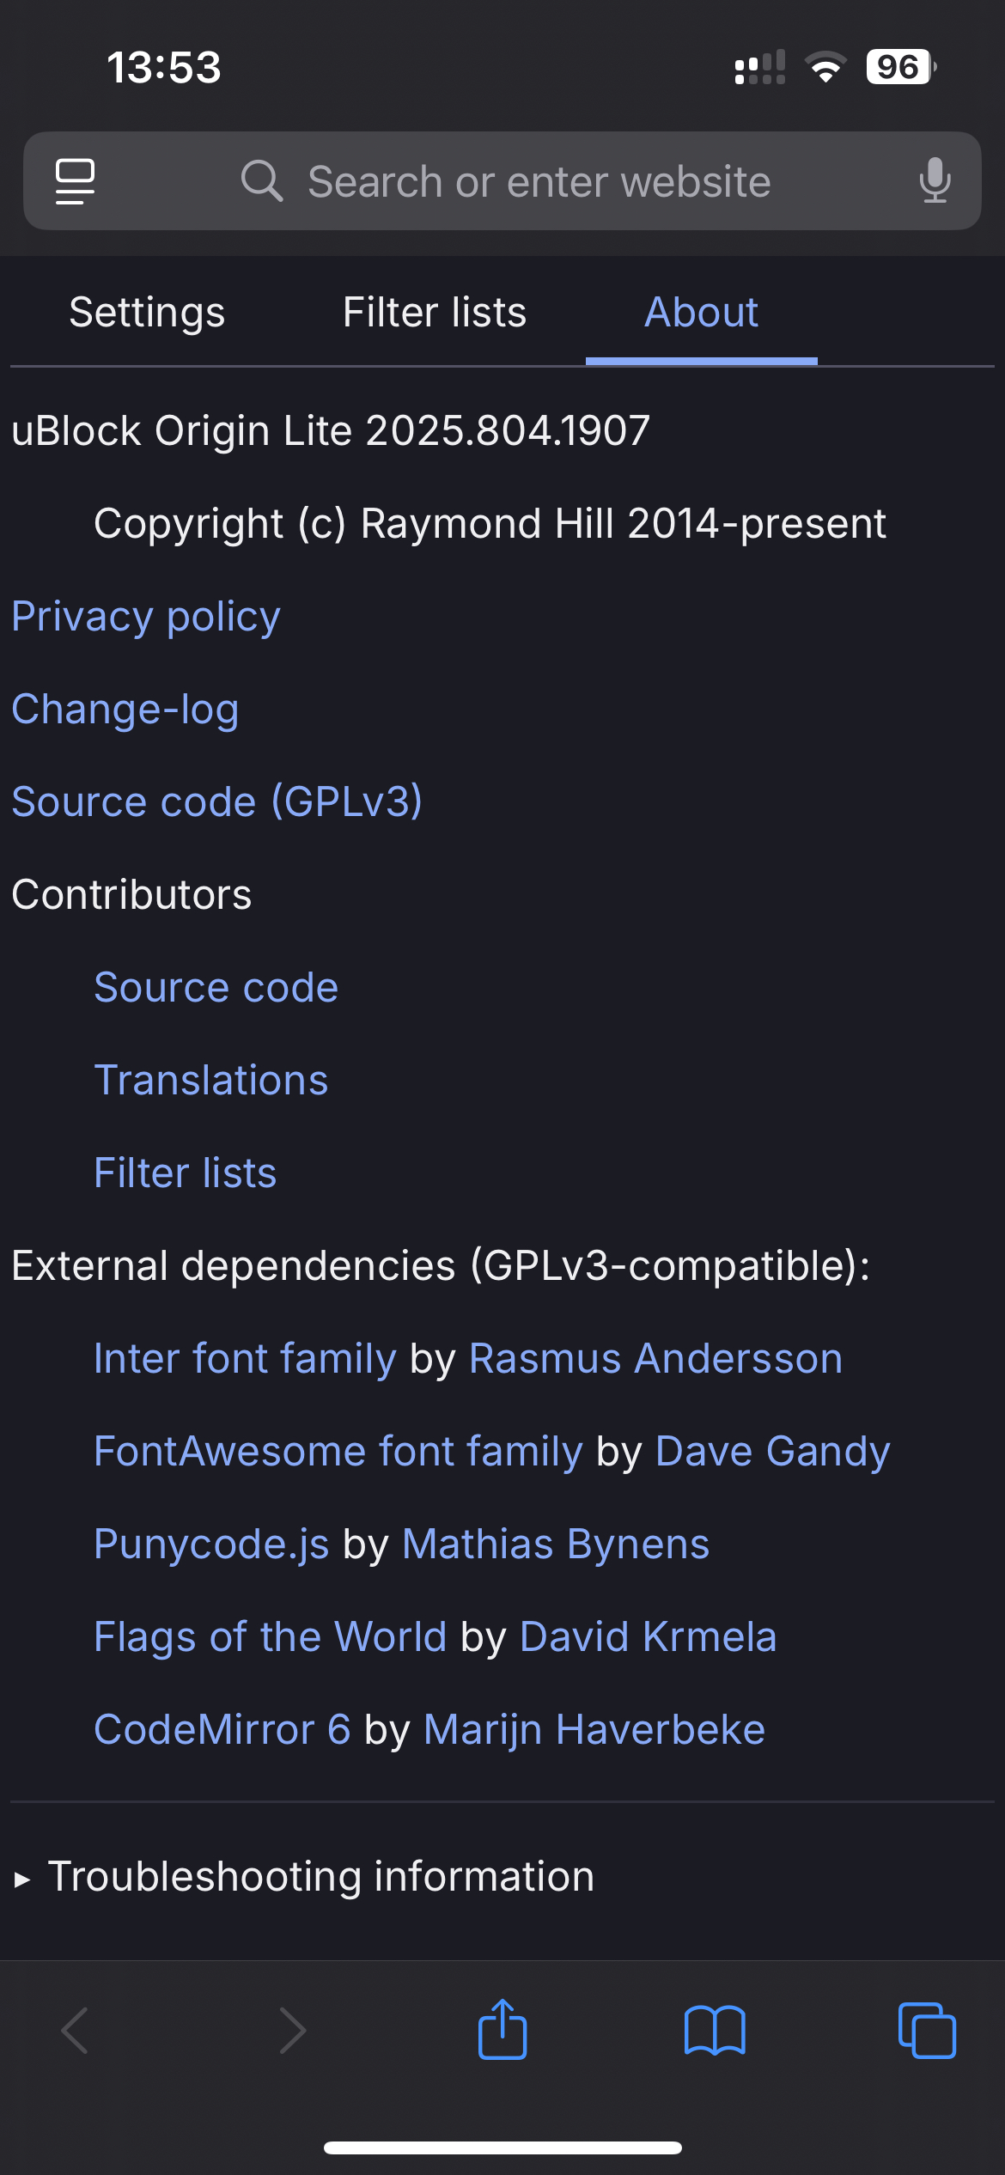1005x2175 pixels.
Task: Go back with the left chevron
Action: (75, 2031)
